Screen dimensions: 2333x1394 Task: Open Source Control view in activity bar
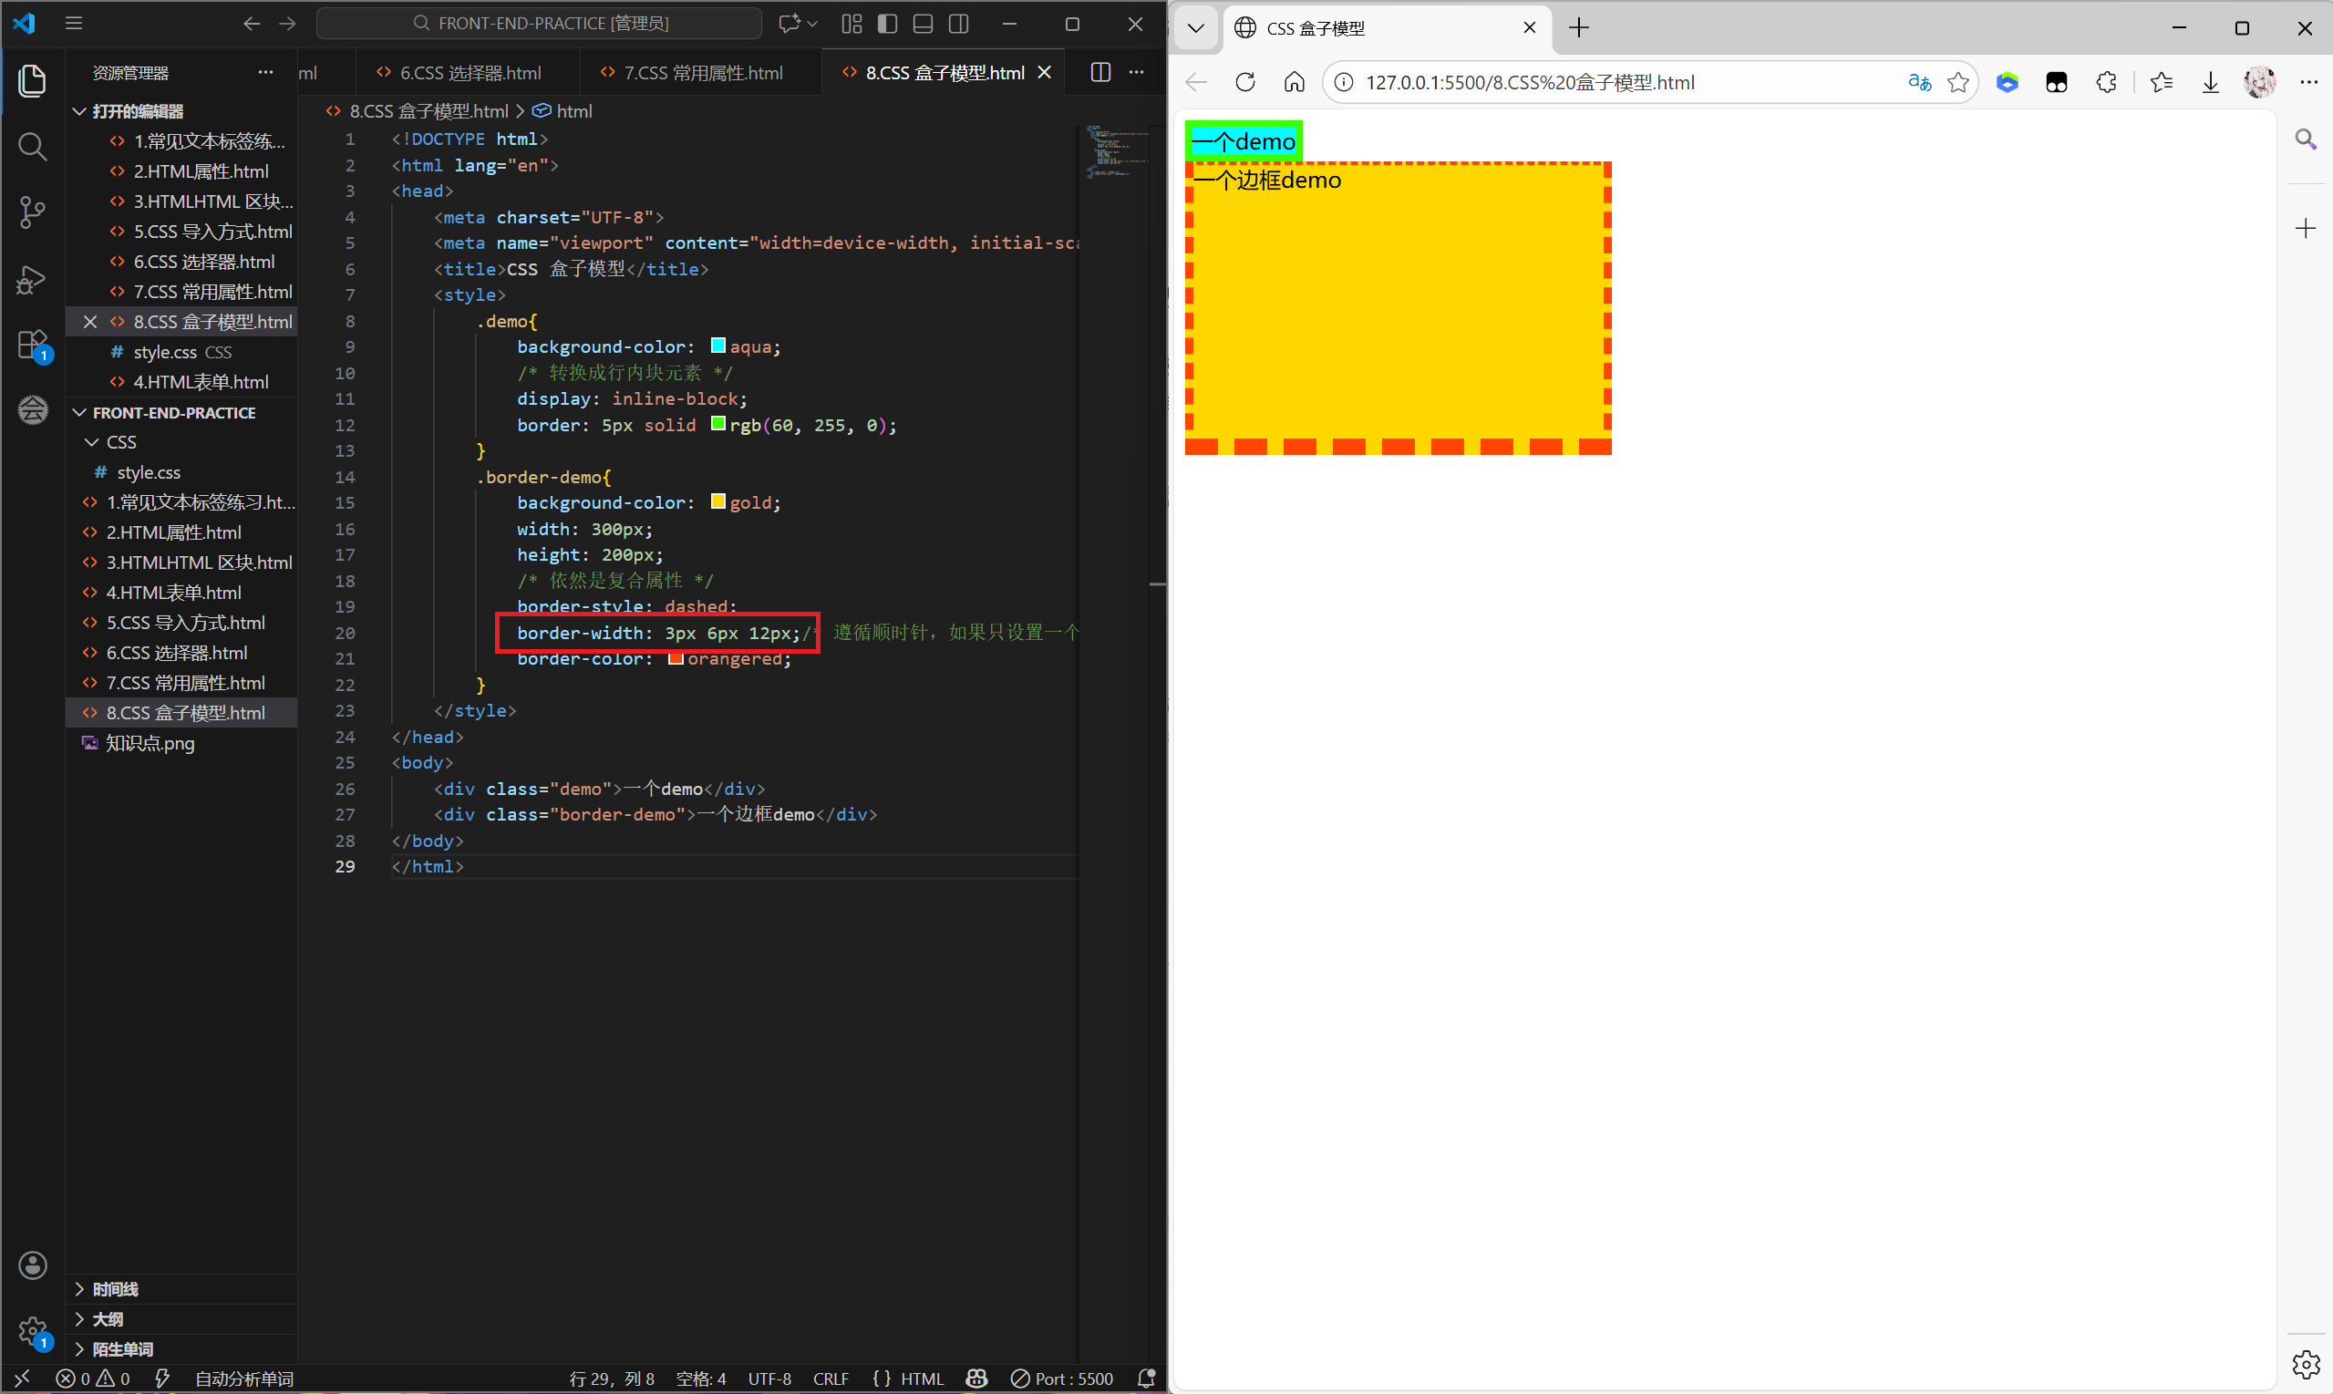32,212
